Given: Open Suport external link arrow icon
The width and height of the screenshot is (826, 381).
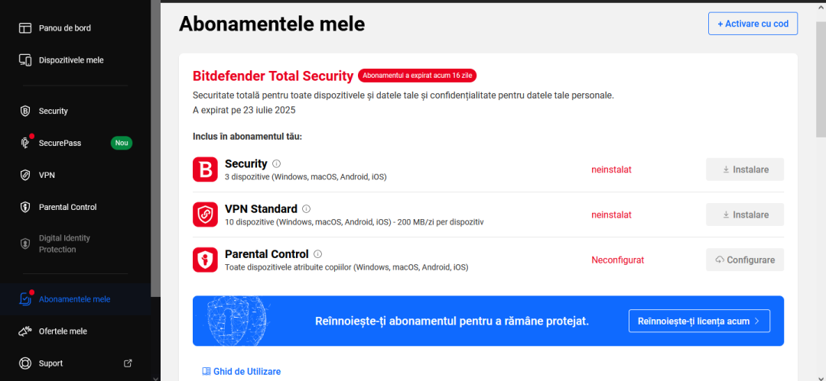Looking at the screenshot, I should click(128, 363).
